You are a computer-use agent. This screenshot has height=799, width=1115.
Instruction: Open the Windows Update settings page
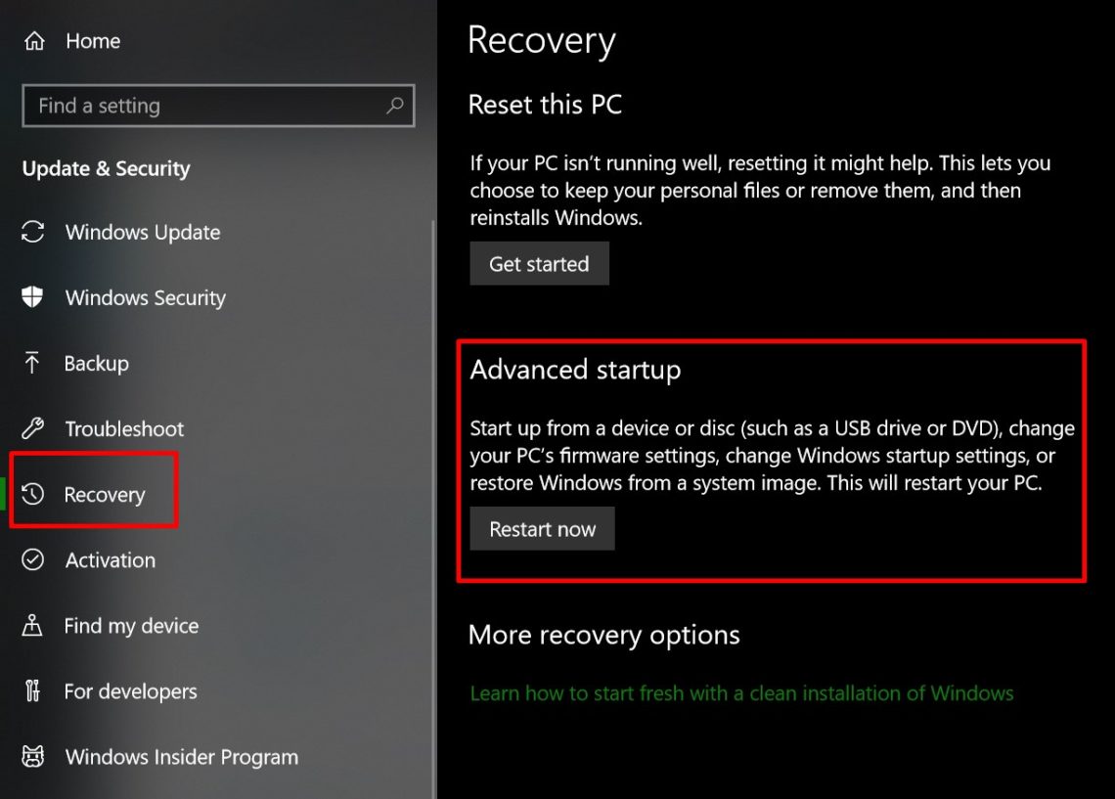click(143, 233)
